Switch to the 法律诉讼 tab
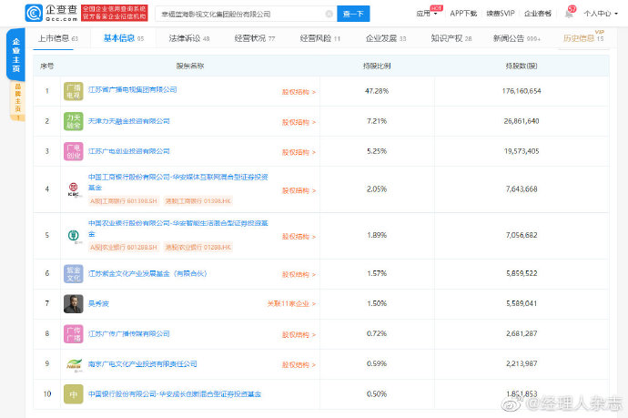Screen dimensions: 628x418 (x=187, y=39)
